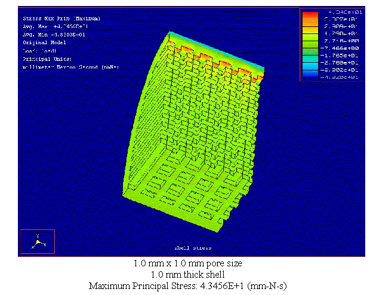
Task: Select the 'Avg. Max' value line
Action: tap(58, 27)
